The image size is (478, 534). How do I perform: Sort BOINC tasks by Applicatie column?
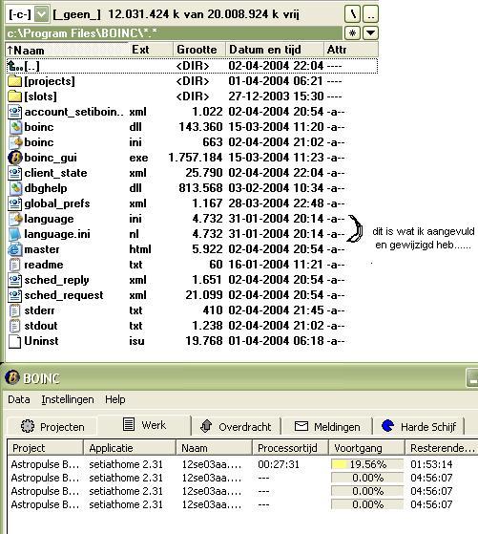point(130,448)
